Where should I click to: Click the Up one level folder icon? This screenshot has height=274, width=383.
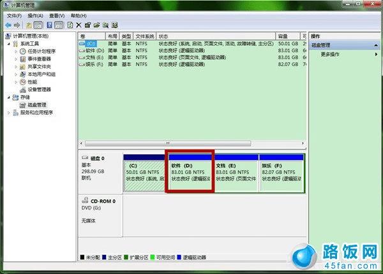[x=29, y=25]
